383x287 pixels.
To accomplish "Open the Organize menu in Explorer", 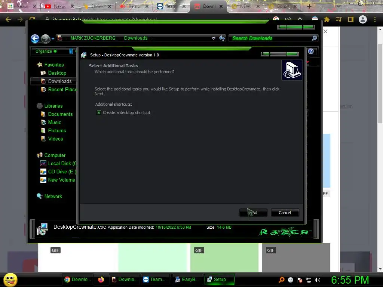I will click(x=46, y=51).
